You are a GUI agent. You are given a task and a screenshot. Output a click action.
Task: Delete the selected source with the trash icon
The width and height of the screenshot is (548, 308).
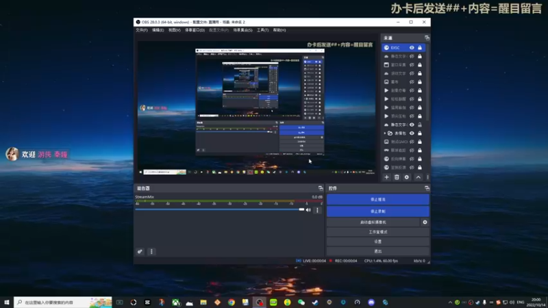tap(397, 177)
